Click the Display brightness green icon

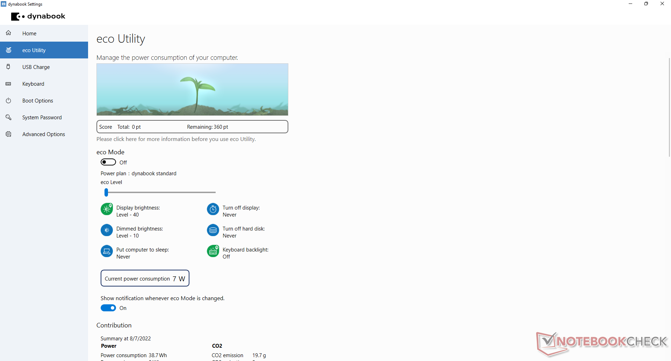[x=107, y=209]
